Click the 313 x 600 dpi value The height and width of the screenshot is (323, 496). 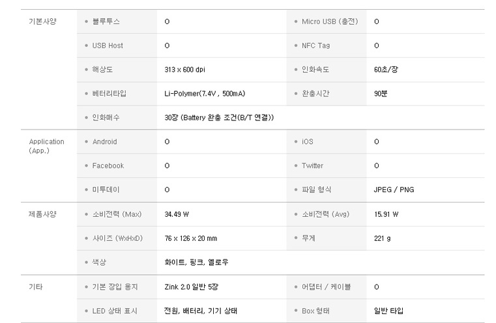190,70
